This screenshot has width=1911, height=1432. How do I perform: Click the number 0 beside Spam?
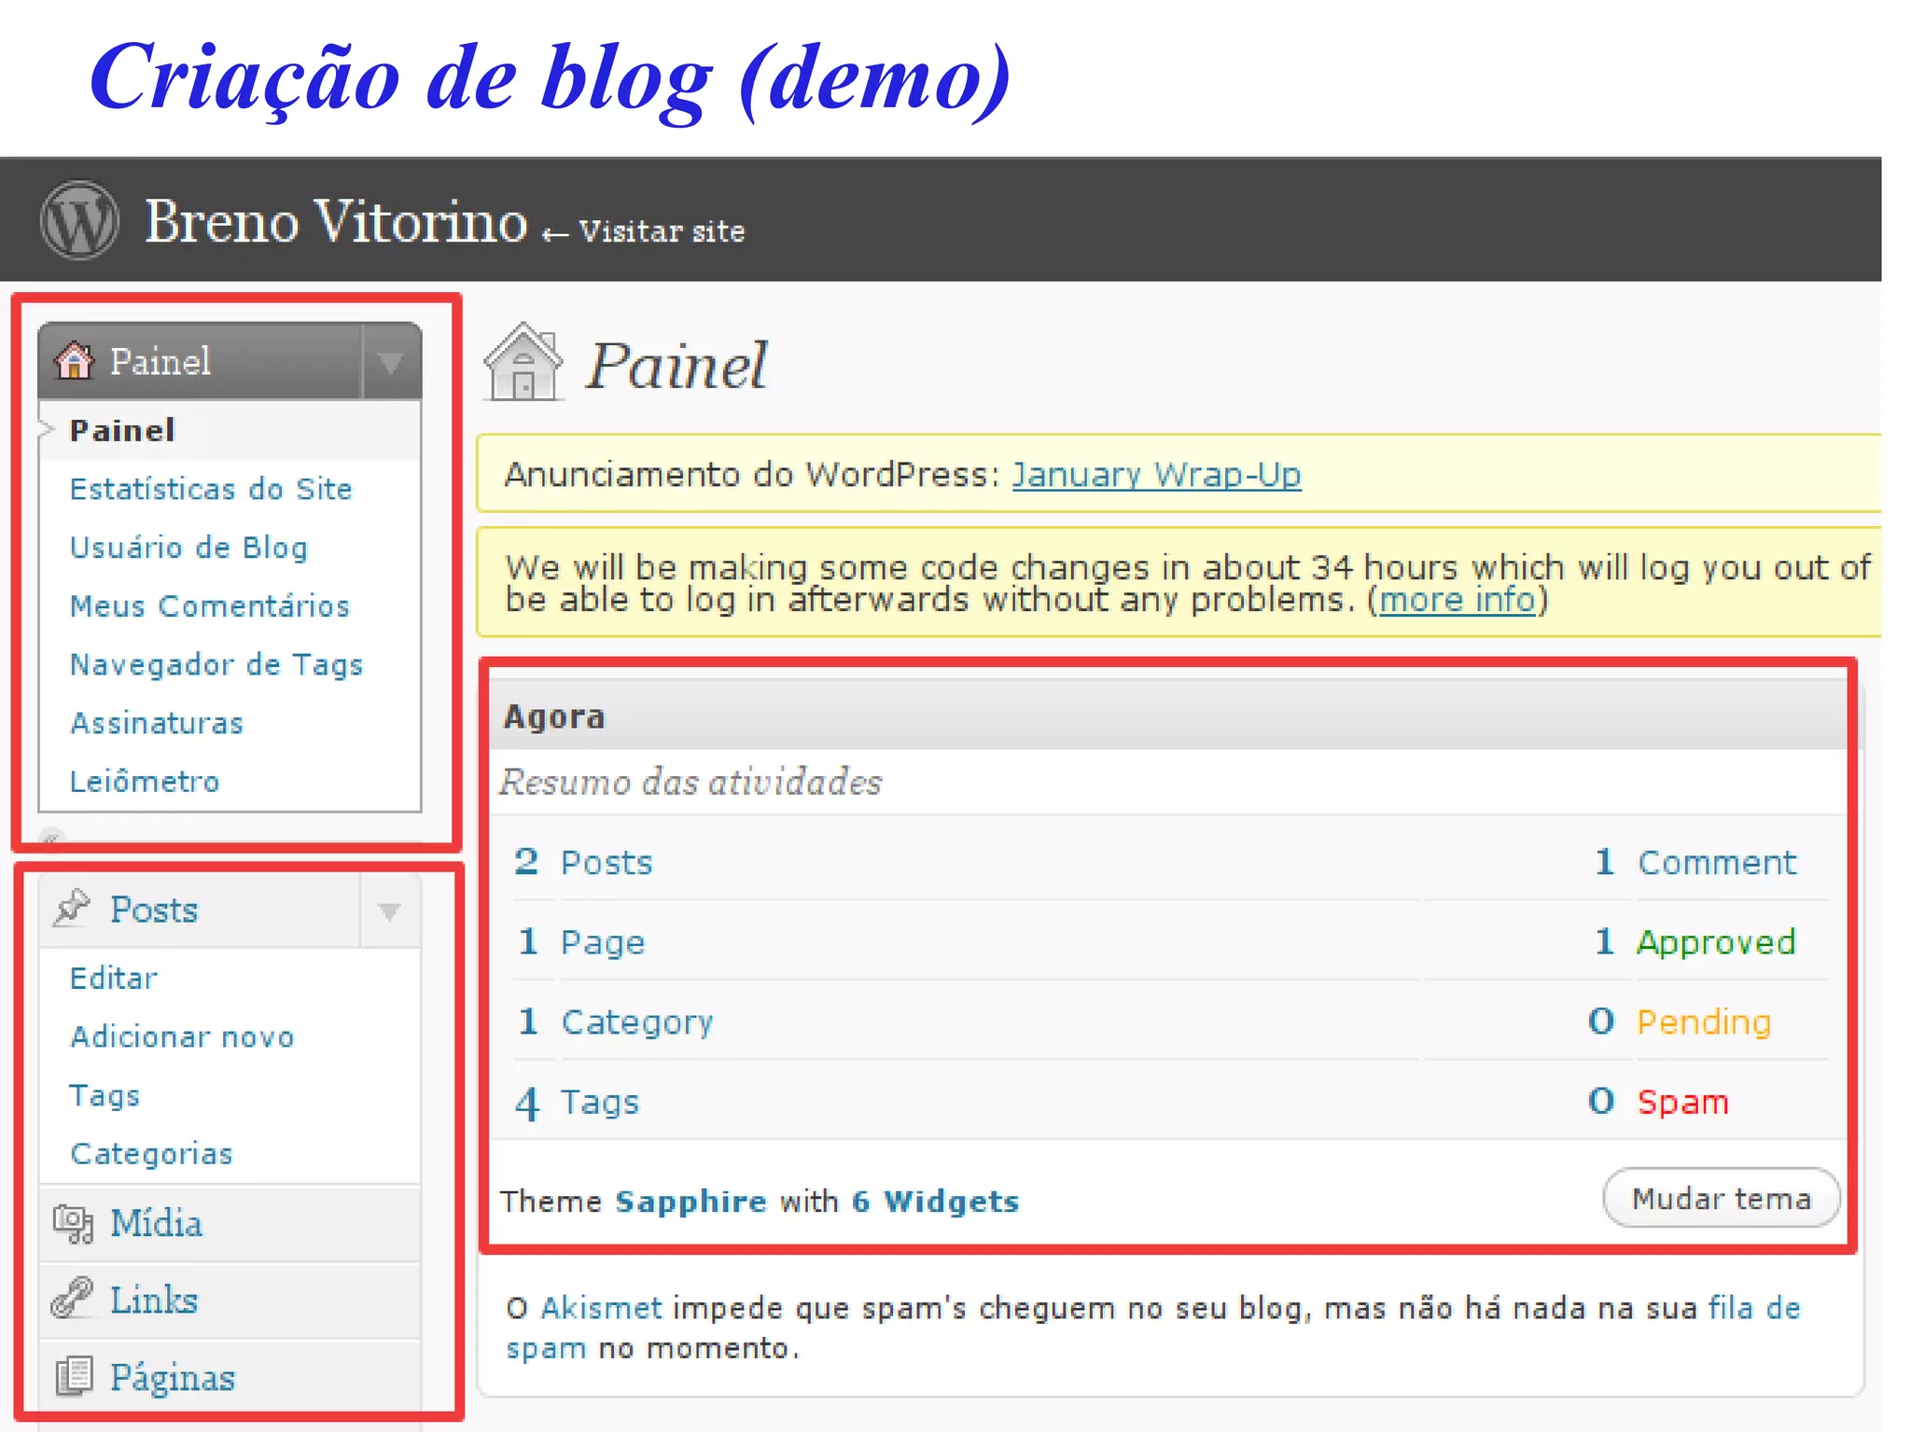click(1601, 1102)
